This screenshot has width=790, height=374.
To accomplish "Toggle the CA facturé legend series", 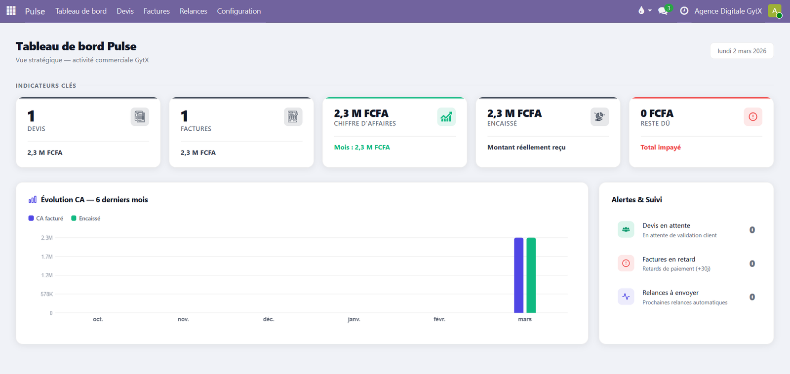I will tap(46, 219).
